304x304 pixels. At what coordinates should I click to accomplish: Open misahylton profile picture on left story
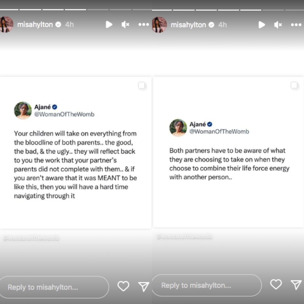(x=6, y=24)
